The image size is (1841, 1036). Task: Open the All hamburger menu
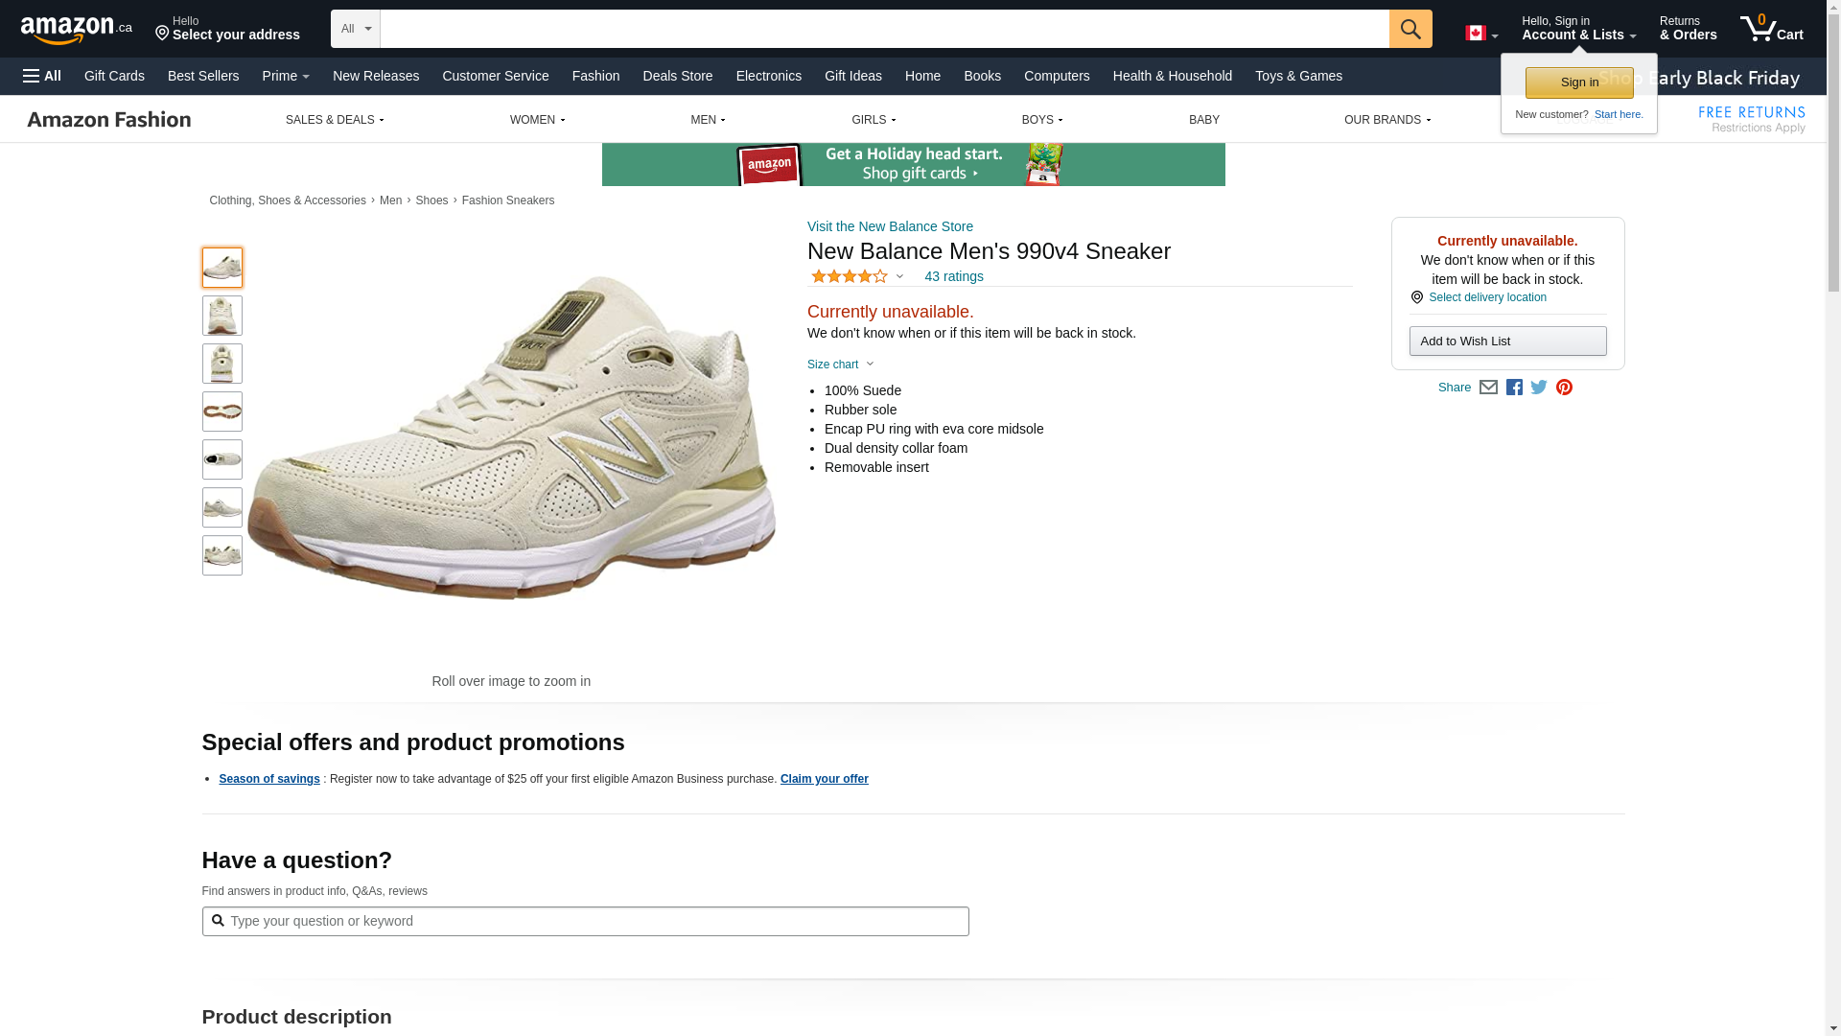[42, 76]
